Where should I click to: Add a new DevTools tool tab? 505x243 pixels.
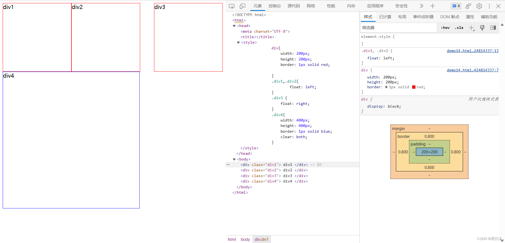coord(432,6)
